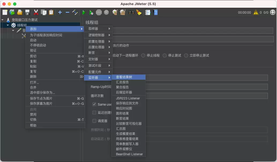Click 验证 in context menu
This screenshot has height=162, width=277.
coord(55,51)
